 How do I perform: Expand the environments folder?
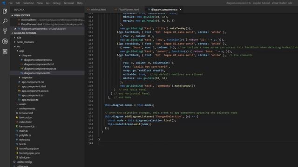(27, 109)
